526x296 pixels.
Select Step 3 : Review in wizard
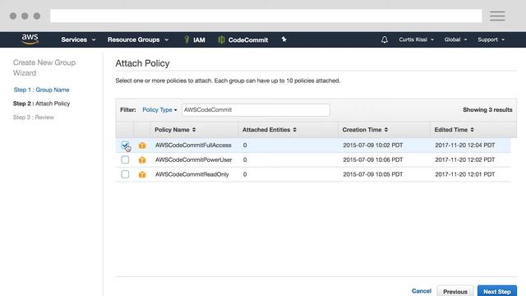click(x=34, y=117)
